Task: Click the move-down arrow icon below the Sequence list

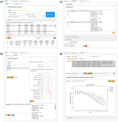Action: click(17, 77)
